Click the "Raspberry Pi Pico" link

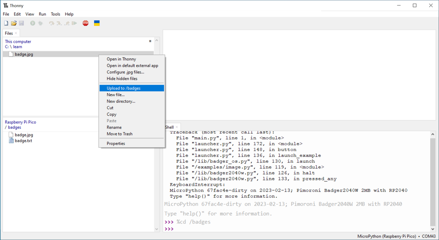click(20, 122)
